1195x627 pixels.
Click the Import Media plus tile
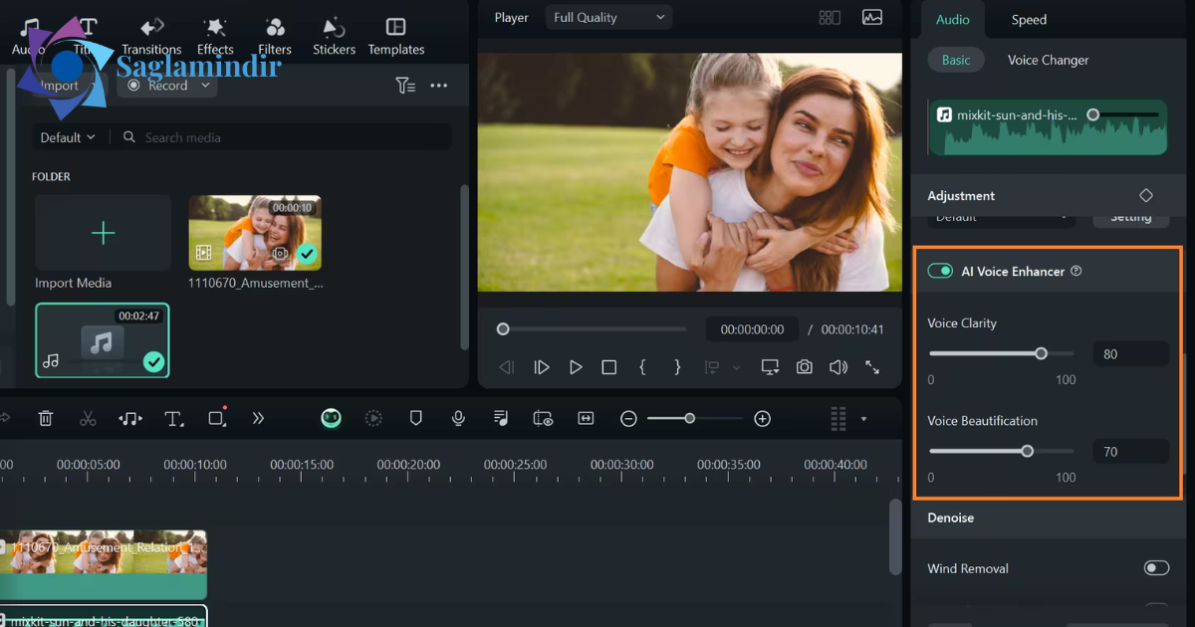click(x=103, y=233)
